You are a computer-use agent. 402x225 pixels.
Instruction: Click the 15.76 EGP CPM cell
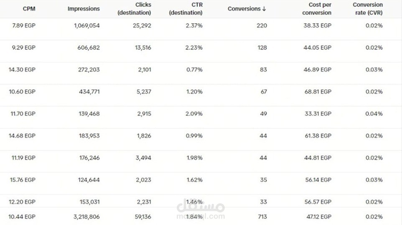[x=22, y=180]
